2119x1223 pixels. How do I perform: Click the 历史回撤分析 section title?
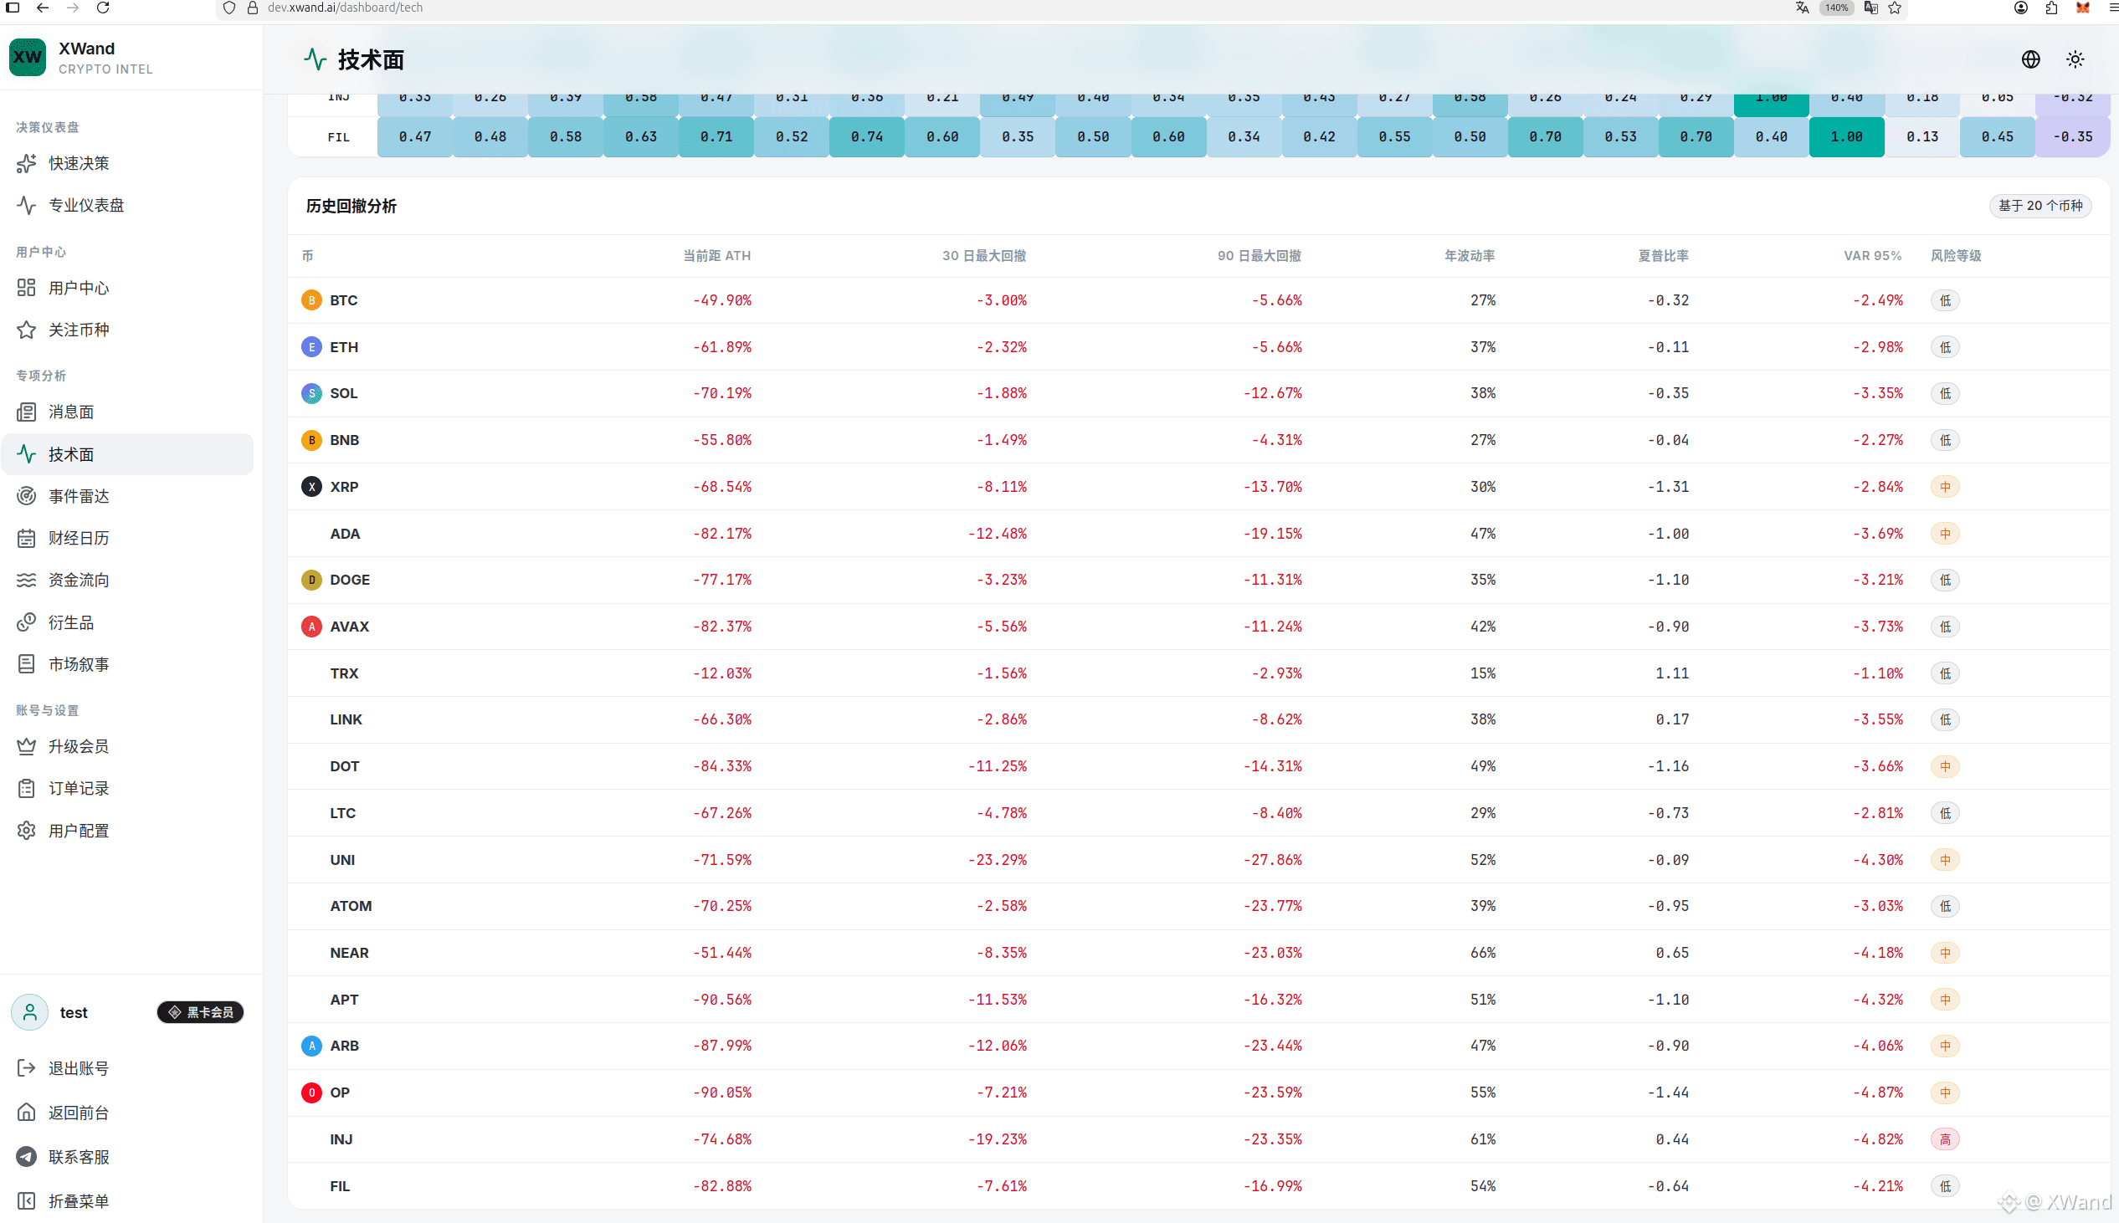(x=351, y=206)
